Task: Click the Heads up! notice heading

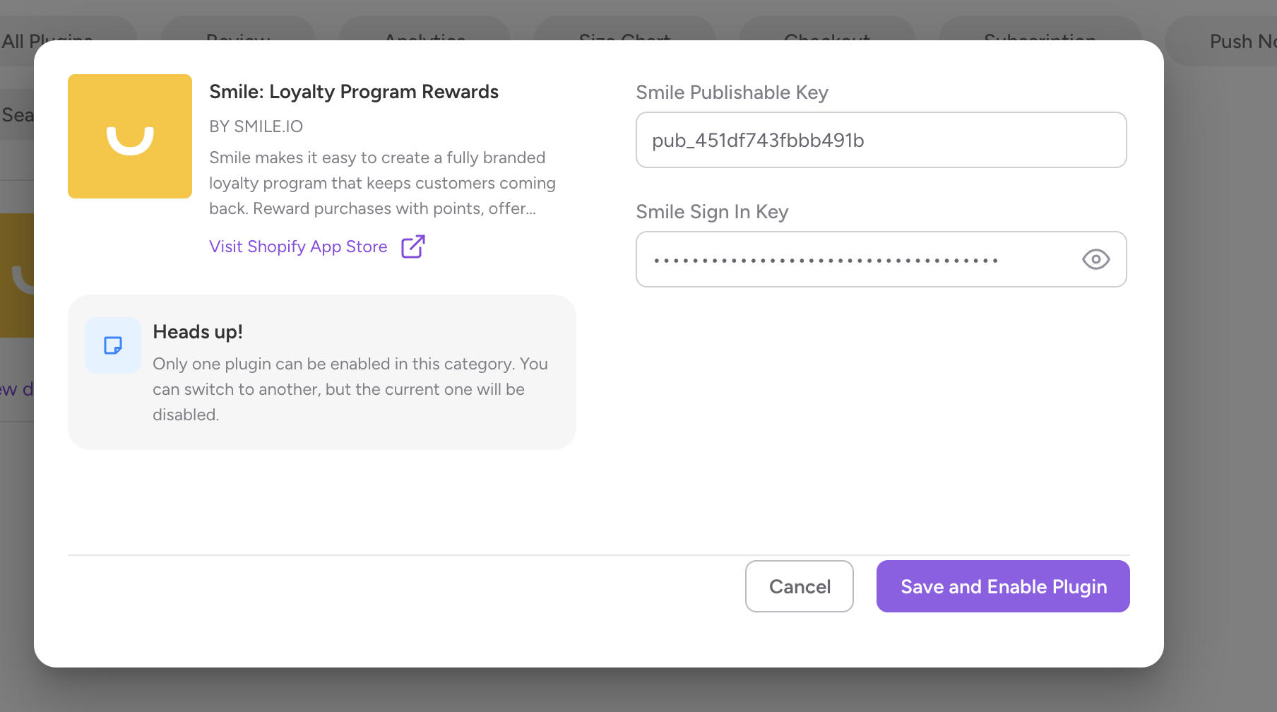Action: pyautogui.click(x=198, y=332)
